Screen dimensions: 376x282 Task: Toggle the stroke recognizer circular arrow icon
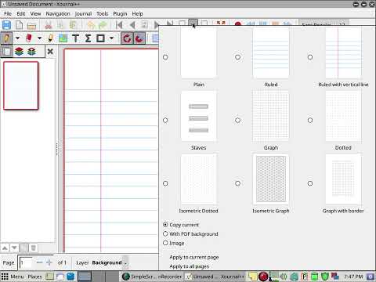pos(127,38)
